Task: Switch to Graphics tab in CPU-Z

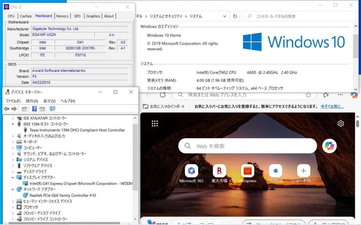Action: pyautogui.click(x=93, y=16)
